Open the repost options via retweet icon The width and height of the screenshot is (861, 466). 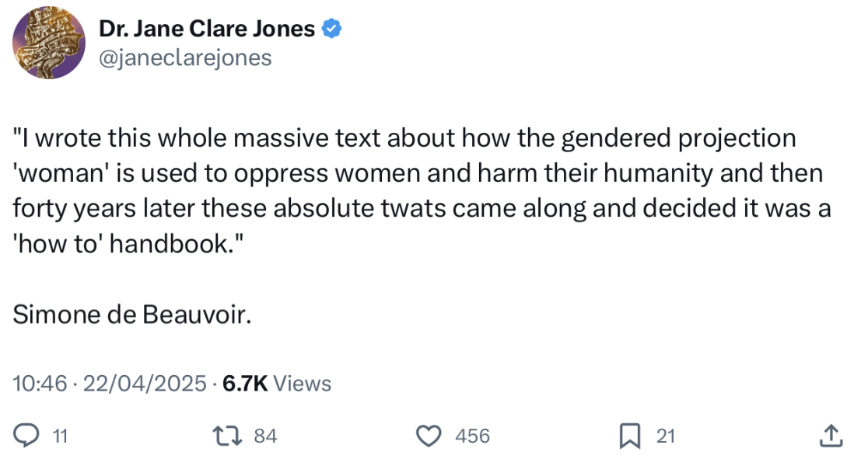[228, 436]
